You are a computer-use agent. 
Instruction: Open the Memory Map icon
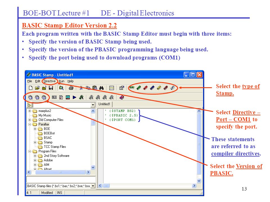[68, 98]
